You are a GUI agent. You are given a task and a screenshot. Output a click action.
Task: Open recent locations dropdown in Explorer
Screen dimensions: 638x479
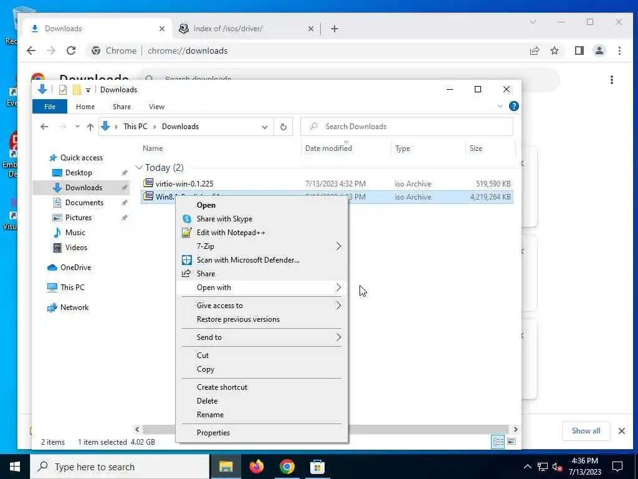pyautogui.click(x=77, y=127)
